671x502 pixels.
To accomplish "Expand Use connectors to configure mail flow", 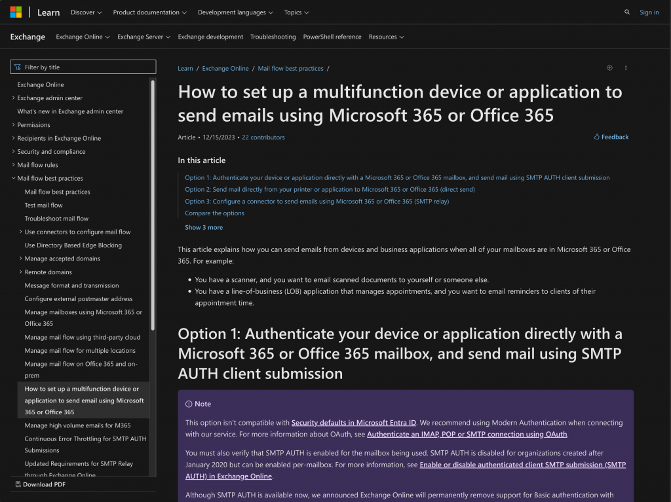I will click(21, 232).
